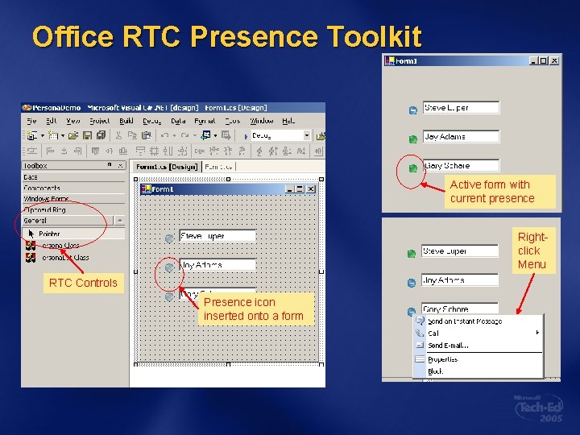Viewport: 580px width, 435px height.
Task: Choose Properties in the context menu
Action: click(x=478, y=359)
